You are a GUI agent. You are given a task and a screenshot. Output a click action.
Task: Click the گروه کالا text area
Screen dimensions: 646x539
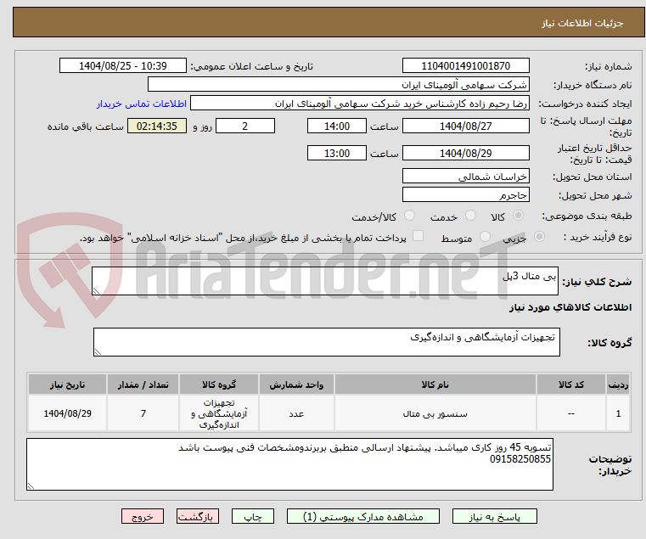pos(326,342)
